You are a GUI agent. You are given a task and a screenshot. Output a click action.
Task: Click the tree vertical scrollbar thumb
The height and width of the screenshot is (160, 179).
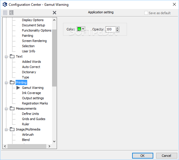tap(54, 58)
